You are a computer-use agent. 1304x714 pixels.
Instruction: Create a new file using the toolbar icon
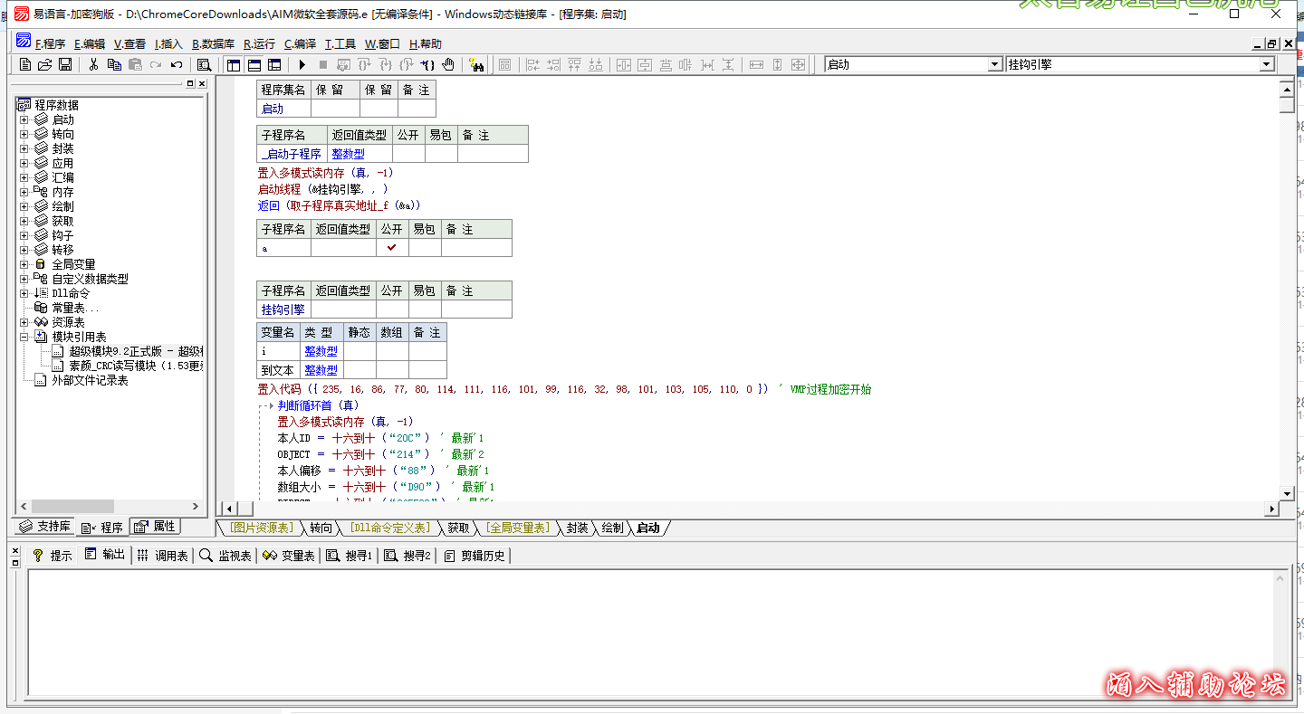coord(24,64)
